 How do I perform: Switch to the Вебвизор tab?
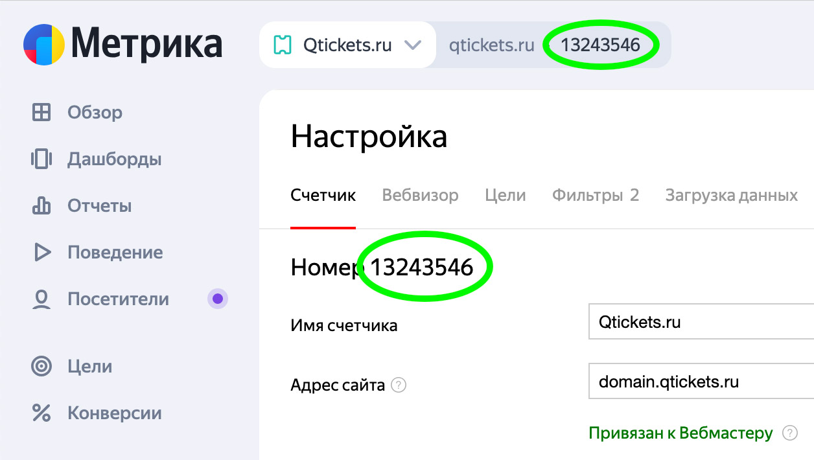click(419, 195)
